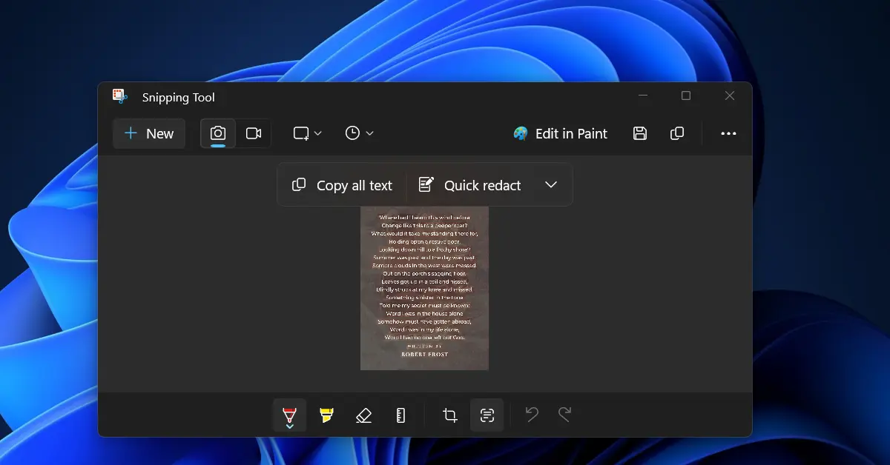Viewport: 890px width, 465px height.
Task: Start a New snip
Action: point(148,133)
